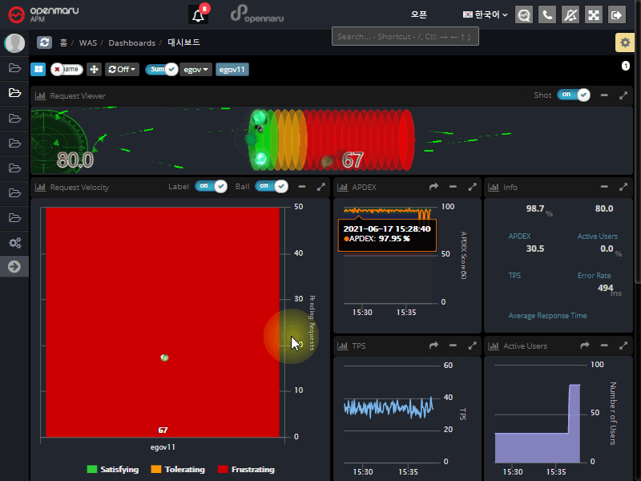
Task: Click the share arrow on APDEX panel
Action: [x=434, y=187]
